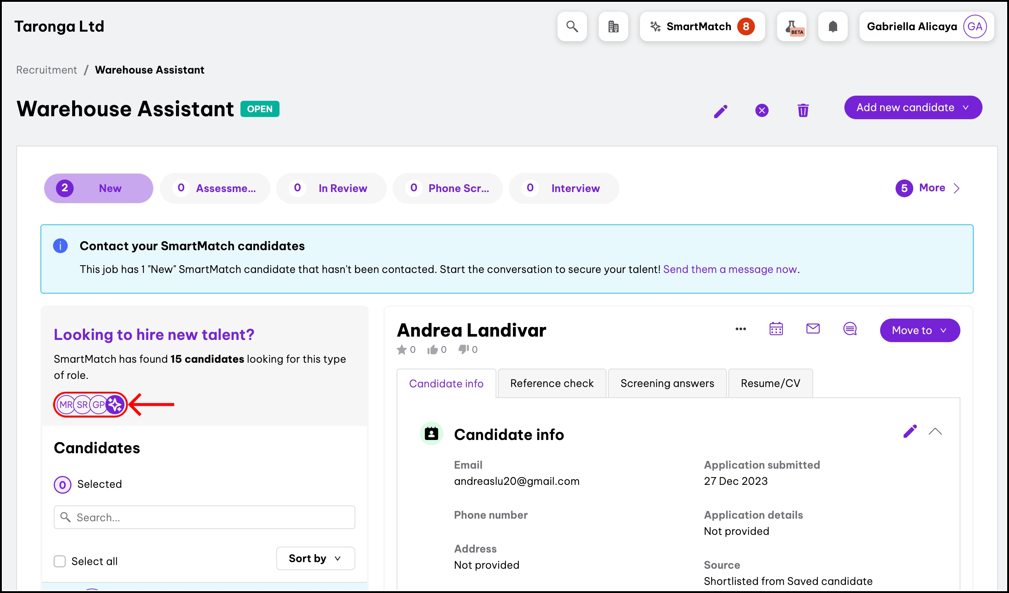1009x593 pixels.
Task: Open the Sort by dropdown
Action: tap(315, 558)
